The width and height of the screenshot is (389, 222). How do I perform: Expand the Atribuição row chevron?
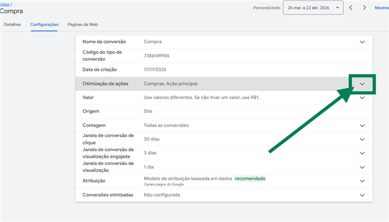pyautogui.click(x=362, y=181)
